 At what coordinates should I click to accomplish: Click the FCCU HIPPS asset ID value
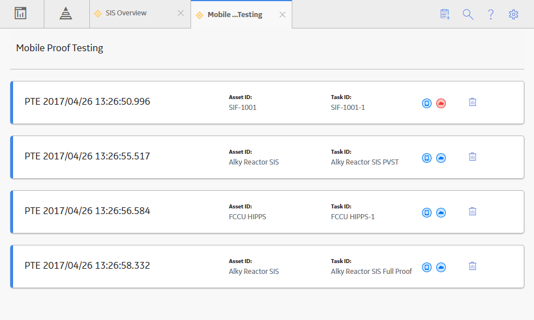click(x=247, y=216)
